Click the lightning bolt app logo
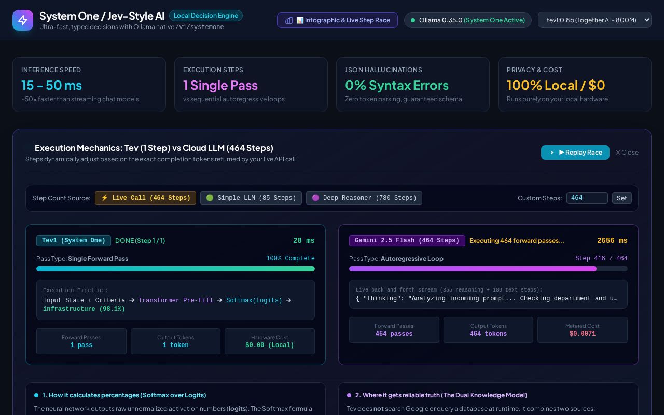664x415 pixels. pyautogui.click(x=23, y=20)
